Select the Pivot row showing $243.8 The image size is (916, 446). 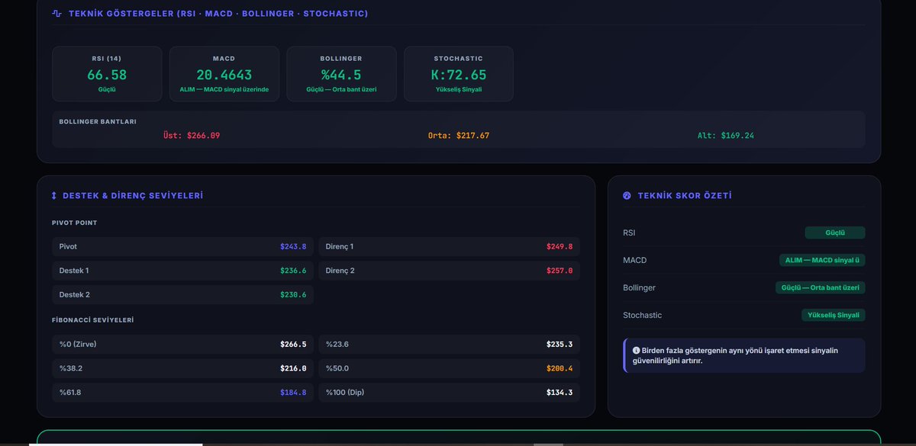(x=182, y=246)
